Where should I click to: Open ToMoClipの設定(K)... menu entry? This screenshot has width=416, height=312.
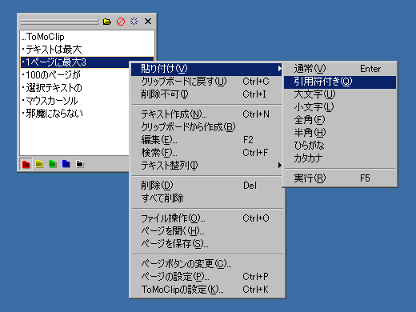point(207,290)
